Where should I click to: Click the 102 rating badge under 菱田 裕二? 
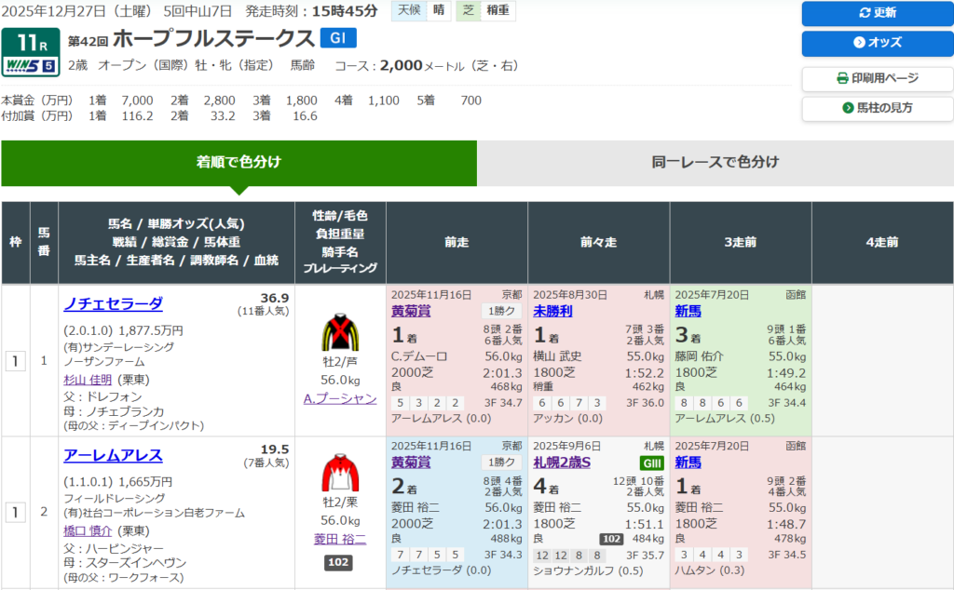coord(338,562)
